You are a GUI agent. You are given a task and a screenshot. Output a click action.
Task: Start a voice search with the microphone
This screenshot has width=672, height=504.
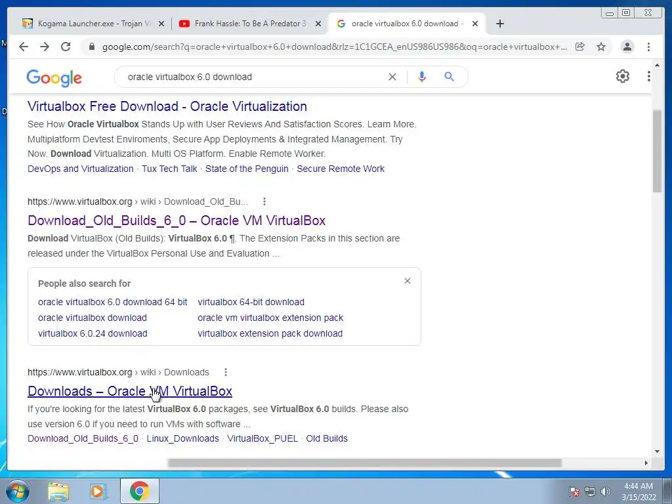point(422,77)
